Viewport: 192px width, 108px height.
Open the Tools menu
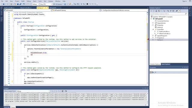point(40,1)
